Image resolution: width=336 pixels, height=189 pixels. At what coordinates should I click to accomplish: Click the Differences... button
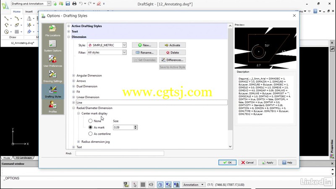pos(172,60)
